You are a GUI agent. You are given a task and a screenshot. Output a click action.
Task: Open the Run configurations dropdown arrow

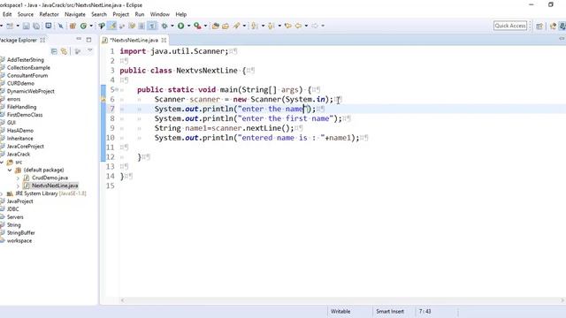point(188,26)
